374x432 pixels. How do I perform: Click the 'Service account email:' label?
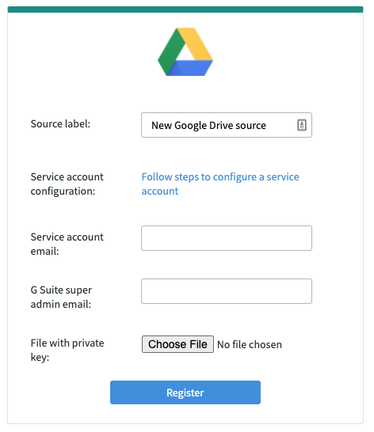pyautogui.click(x=67, y=244)
